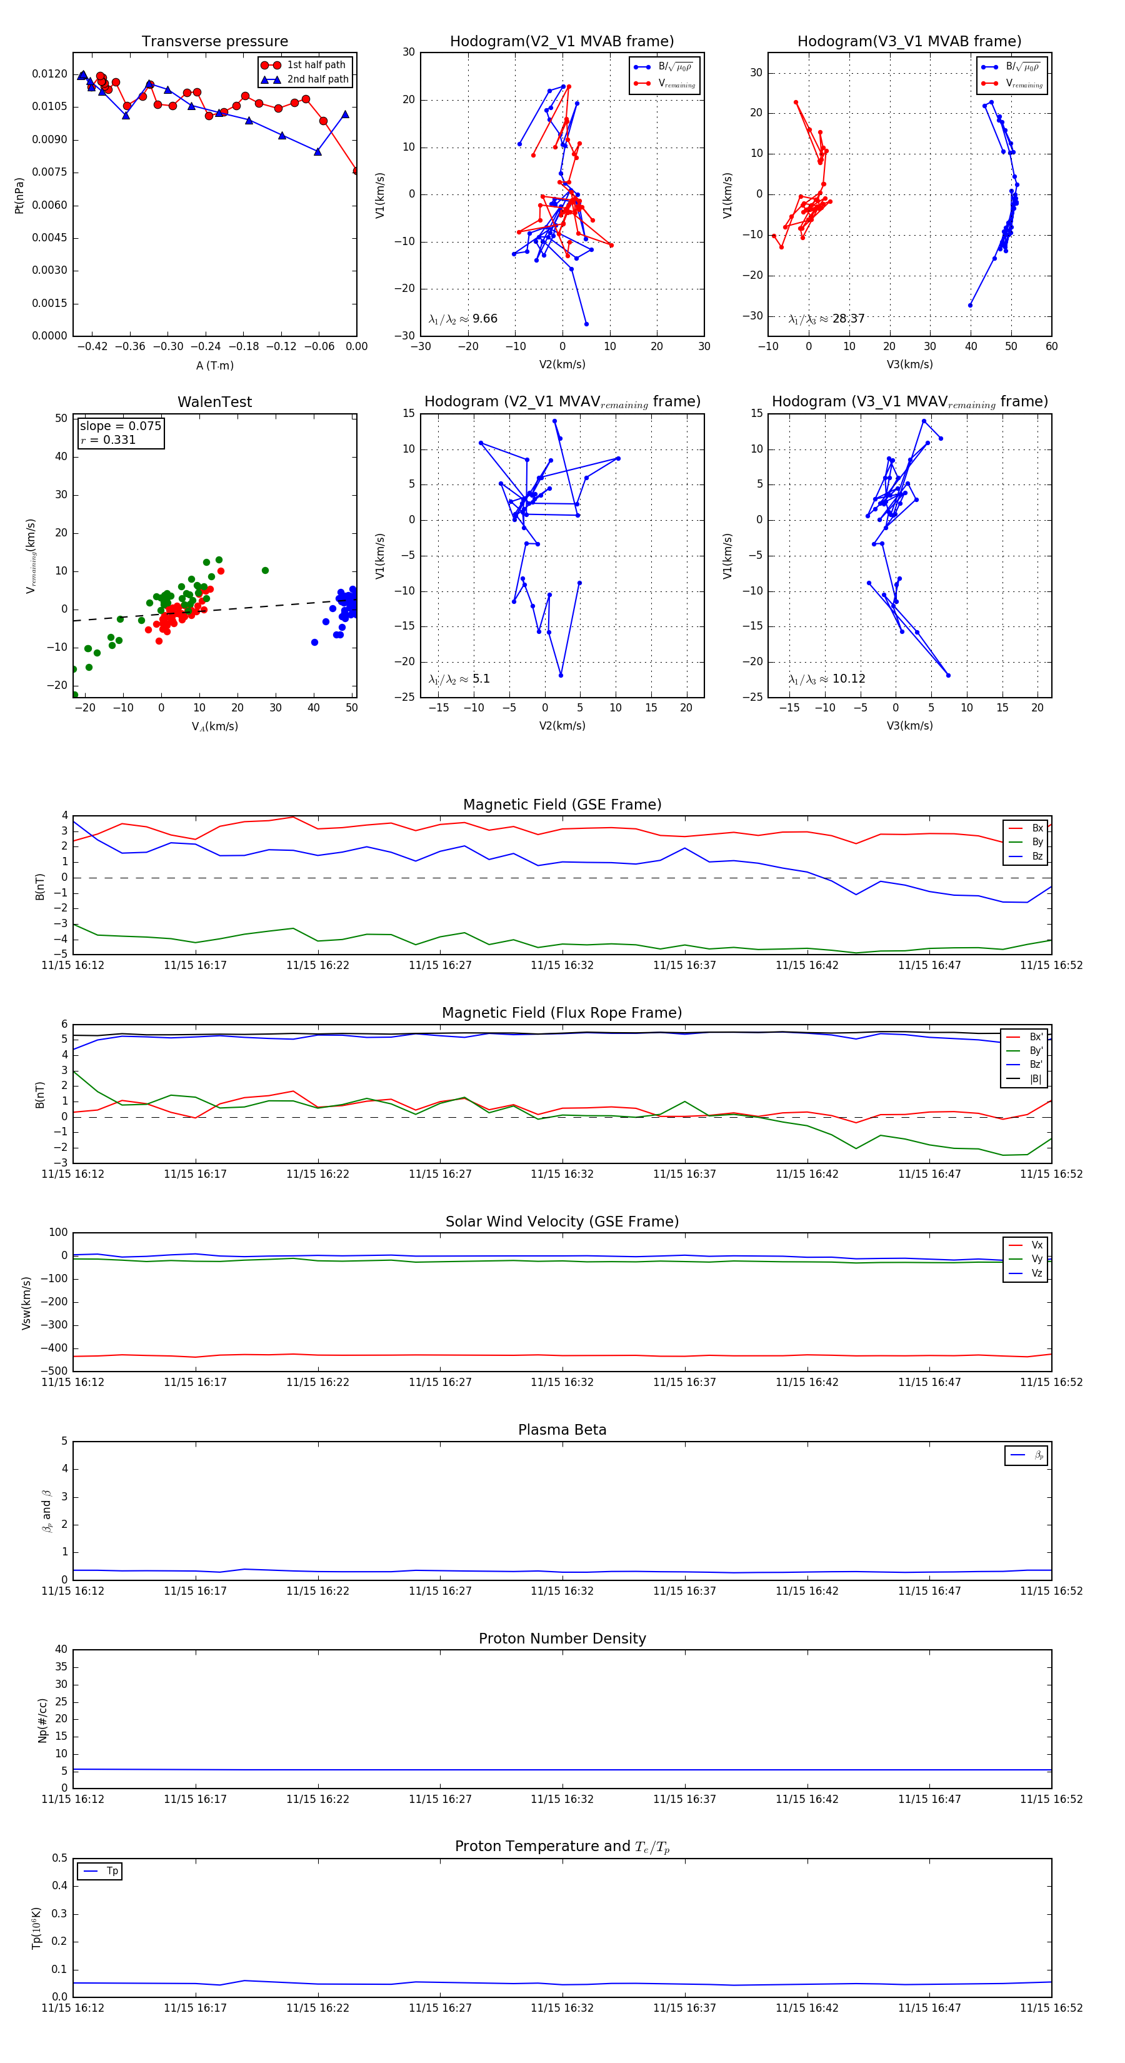The height and width of the screenshot is (2063, 1125).
Task: Click the eigenvalue ratio value '5.1'
Action: pyautogui.click(x=481, y=679)
